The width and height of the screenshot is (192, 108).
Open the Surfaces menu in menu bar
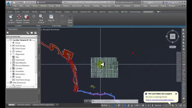[x=66, y=6]
